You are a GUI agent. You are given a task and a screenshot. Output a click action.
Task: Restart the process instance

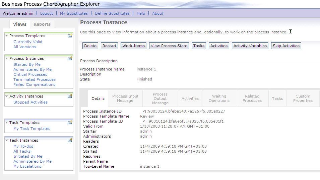[x=109, y=46]
